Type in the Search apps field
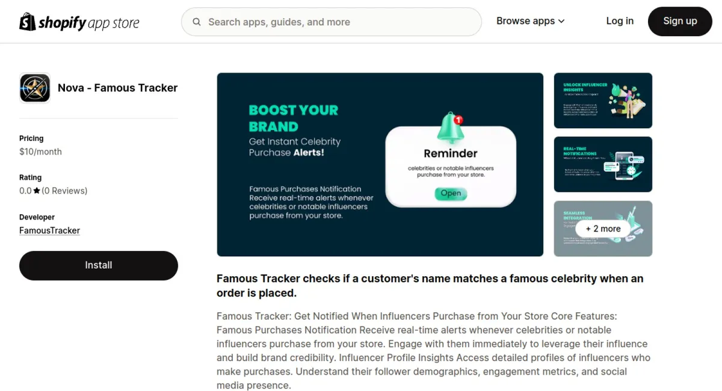The width and height of the screenshot is (722, 391). point(337,22)
